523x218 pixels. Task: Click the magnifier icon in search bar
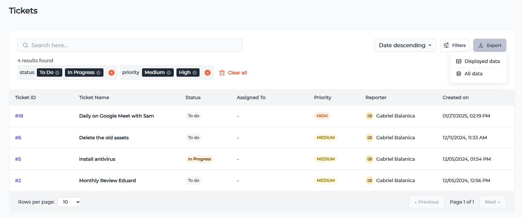(25, 45)
